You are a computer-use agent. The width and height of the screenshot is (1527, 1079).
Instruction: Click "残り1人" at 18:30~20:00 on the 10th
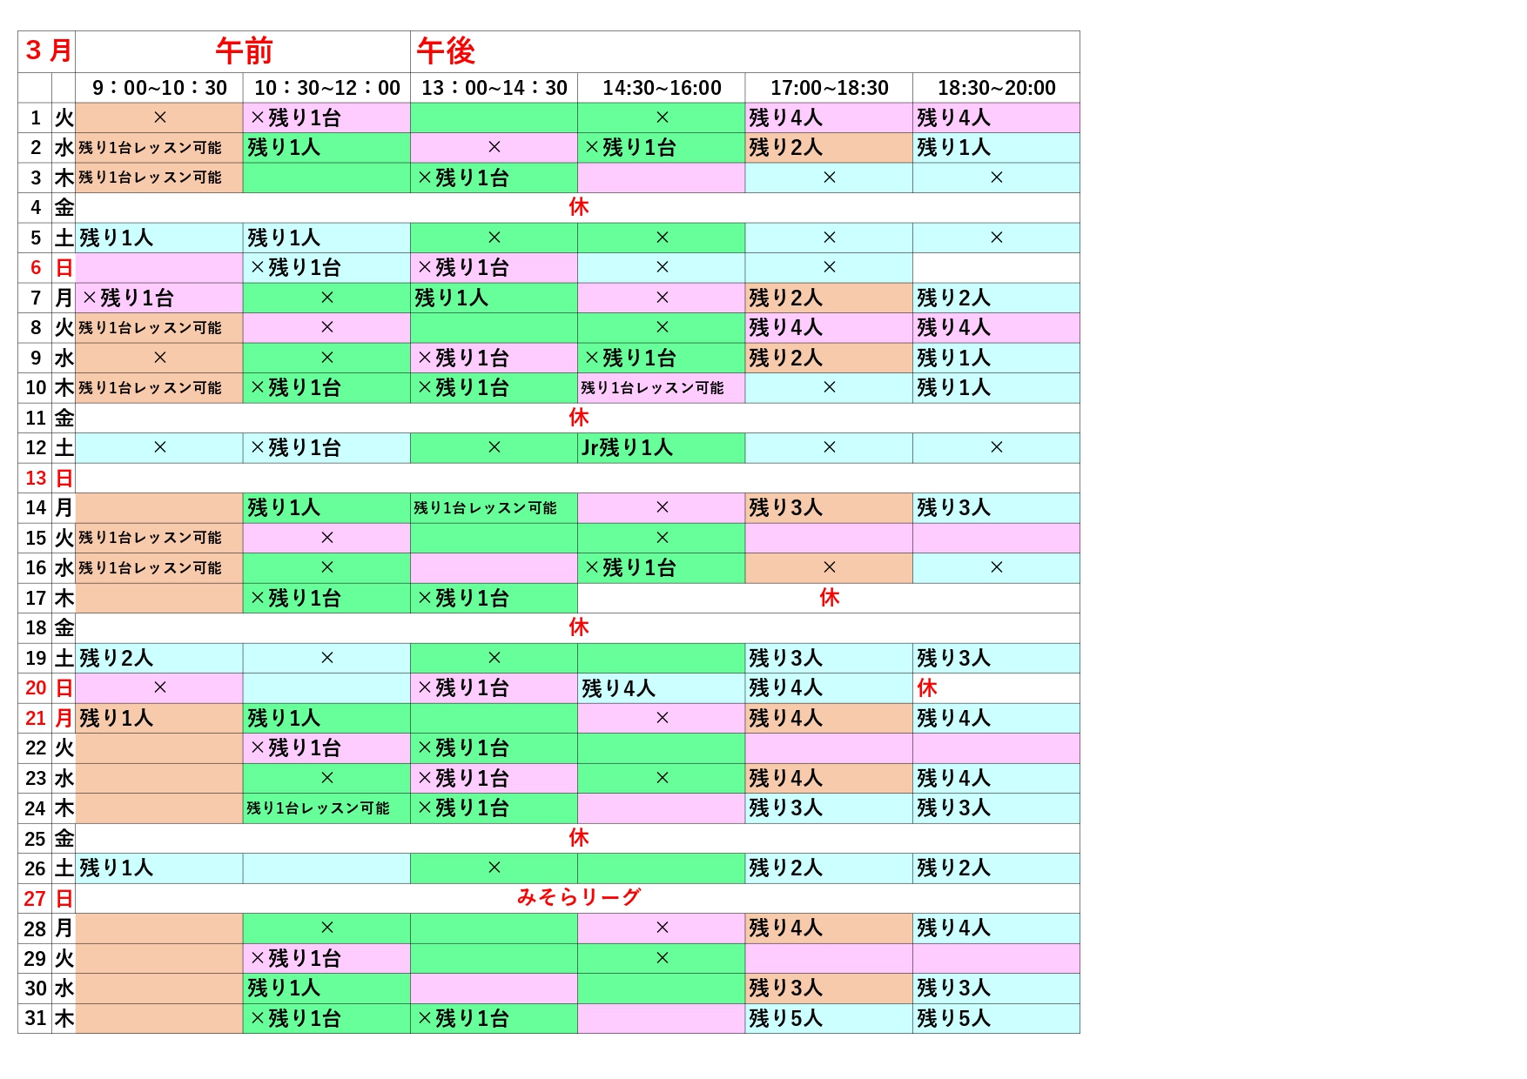pyautogui.click(x=953, y=388)
